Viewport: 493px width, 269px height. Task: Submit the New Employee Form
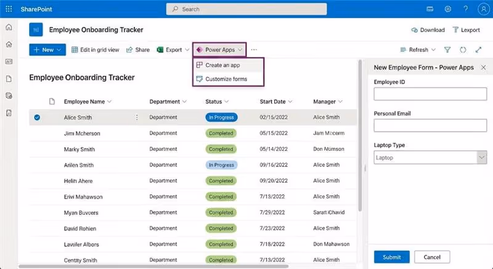pyautogui.click(x=392, y=257)
